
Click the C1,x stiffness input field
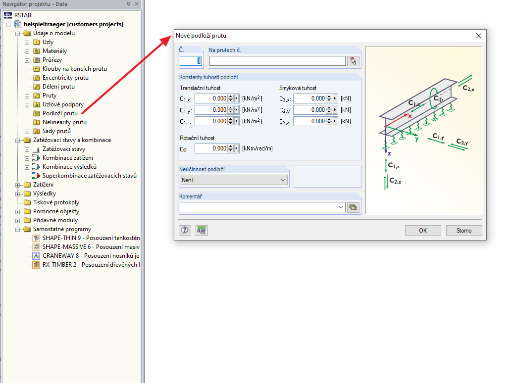tap(211, 98)
